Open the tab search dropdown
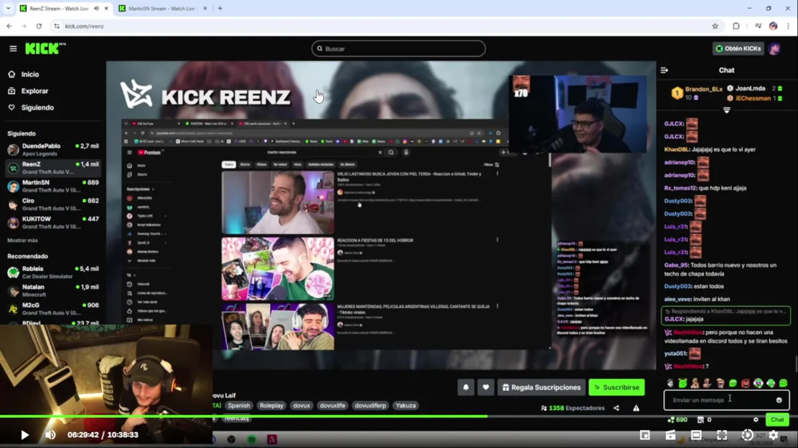This screenshot has height=448, width=798. coord(7,8)
